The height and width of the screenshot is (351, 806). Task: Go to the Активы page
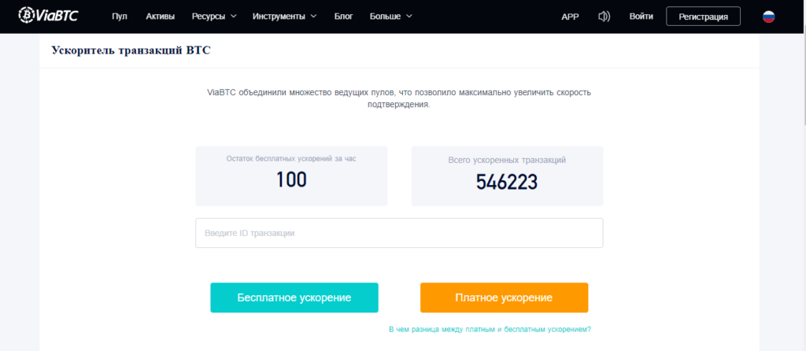[161, 17]
